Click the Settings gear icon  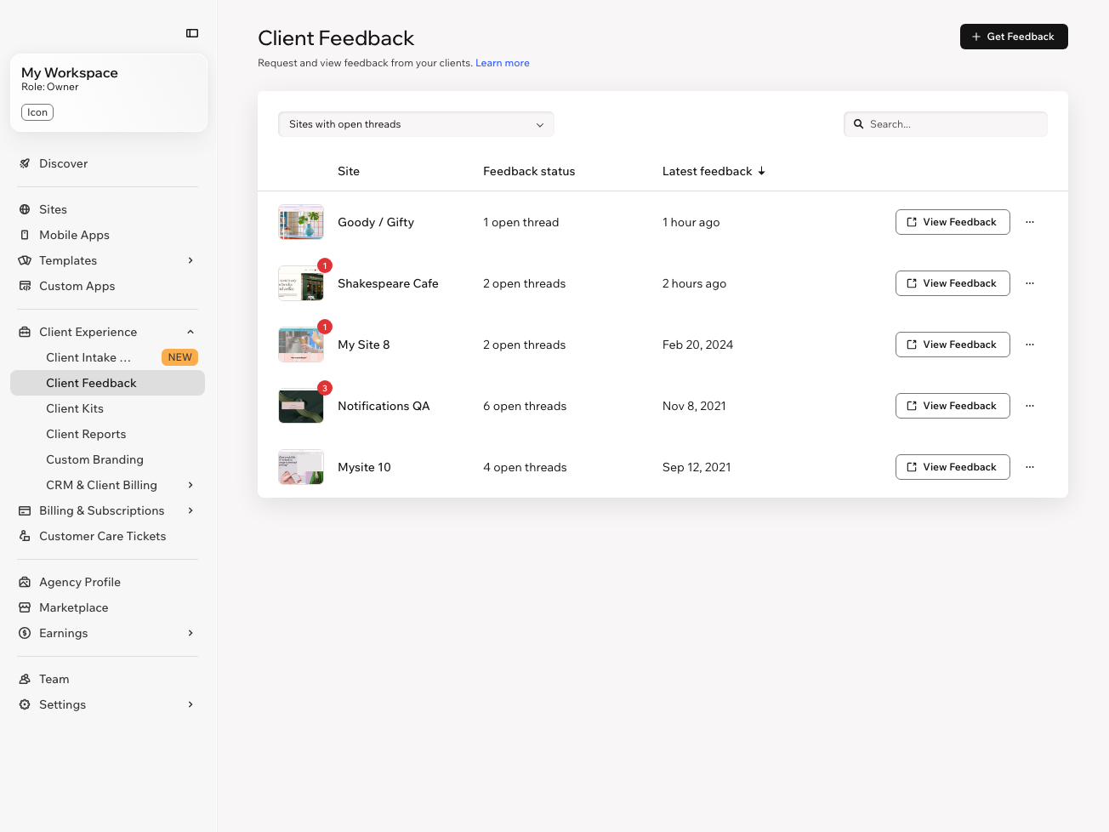pyautogui.click(x=25, y=704)
